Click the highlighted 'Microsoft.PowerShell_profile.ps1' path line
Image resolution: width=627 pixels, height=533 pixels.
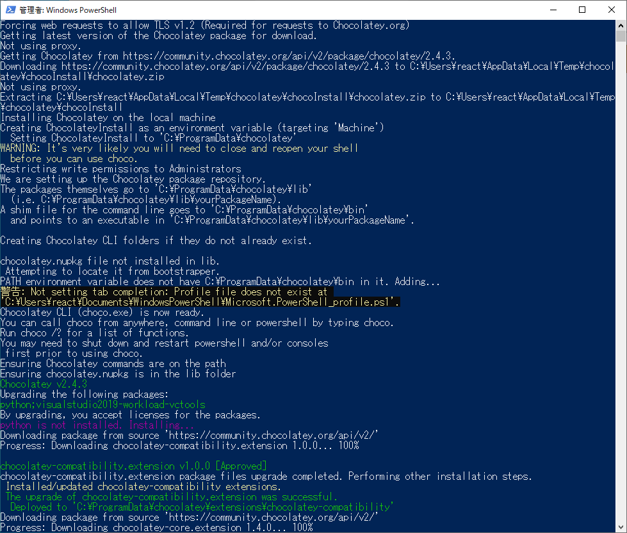pos(200,302)
